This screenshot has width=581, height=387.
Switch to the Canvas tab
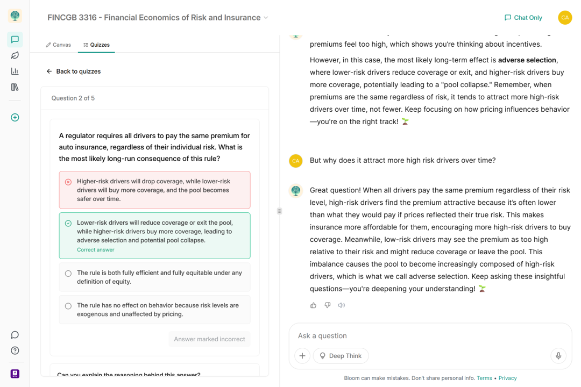point(59,45)
